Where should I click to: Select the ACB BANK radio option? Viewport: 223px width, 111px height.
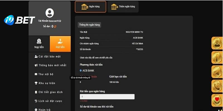81,70
